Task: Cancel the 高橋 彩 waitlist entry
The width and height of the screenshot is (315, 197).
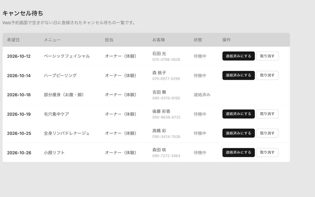Action: (x=267, y=133)
